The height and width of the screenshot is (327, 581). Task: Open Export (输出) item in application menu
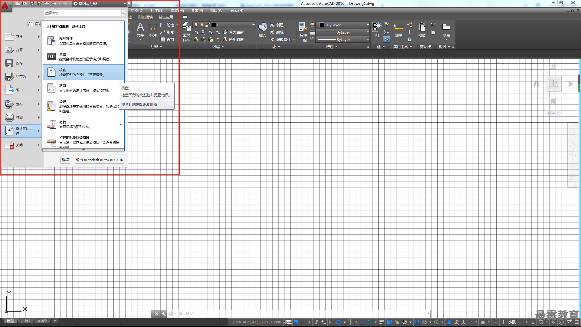(x=21, y=90)
